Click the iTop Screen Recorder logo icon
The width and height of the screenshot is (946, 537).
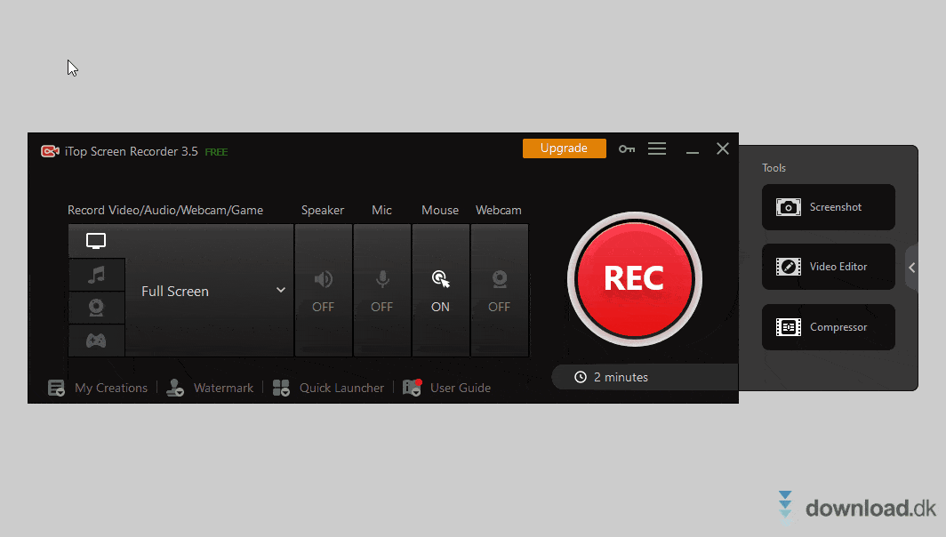coord(50,151)
